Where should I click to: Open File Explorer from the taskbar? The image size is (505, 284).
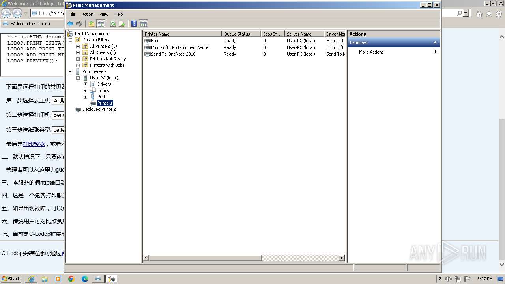tap(45, 279)
